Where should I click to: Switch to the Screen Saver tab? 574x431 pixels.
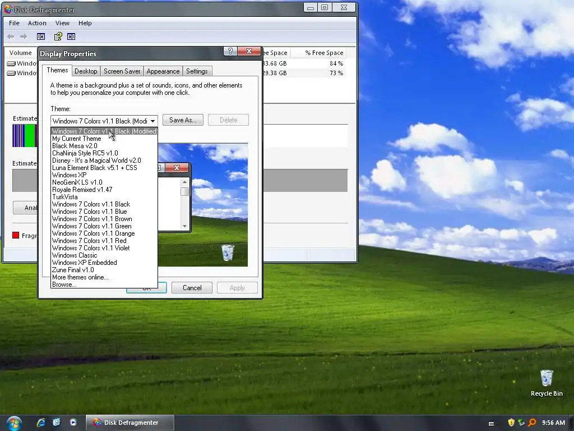click(x=122, y=71)
